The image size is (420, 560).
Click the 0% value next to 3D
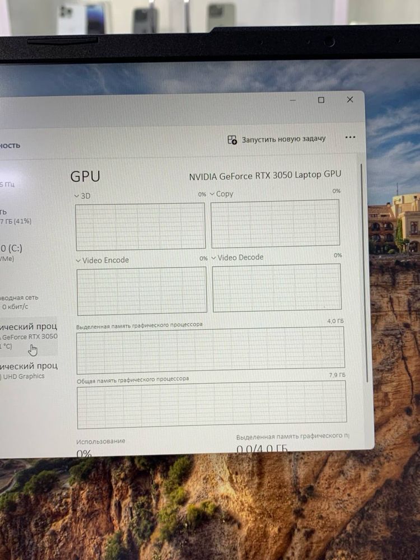pyautogui.click(x=202, y=194)
